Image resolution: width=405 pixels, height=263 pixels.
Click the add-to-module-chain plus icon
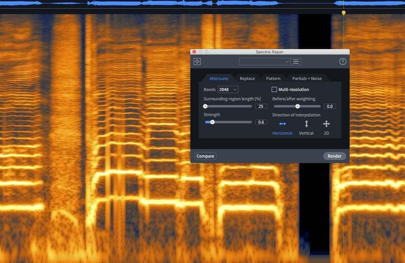pos(197,61)
